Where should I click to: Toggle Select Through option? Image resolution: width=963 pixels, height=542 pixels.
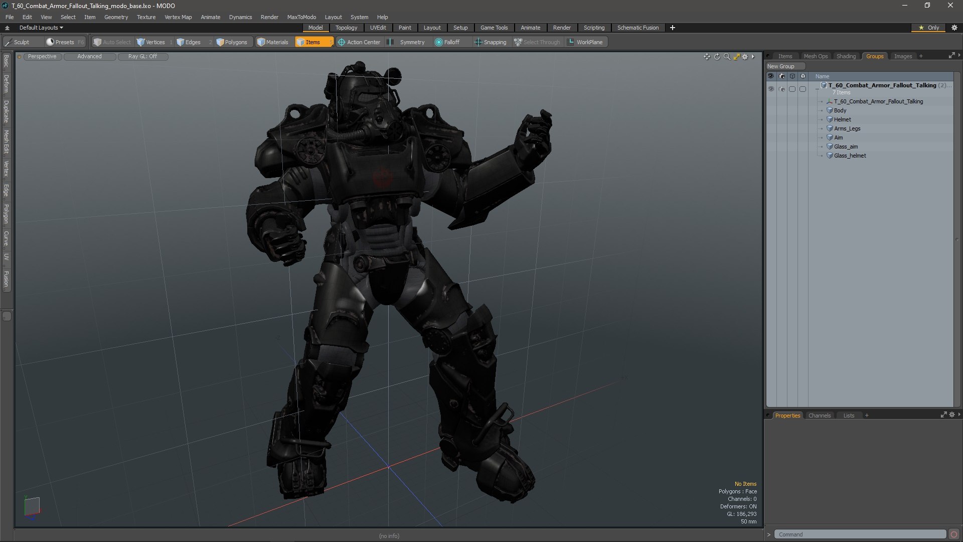537,42
